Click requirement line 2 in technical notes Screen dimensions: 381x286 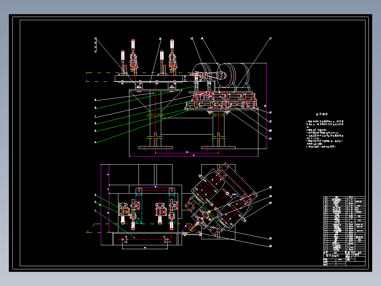pos(316,130)
